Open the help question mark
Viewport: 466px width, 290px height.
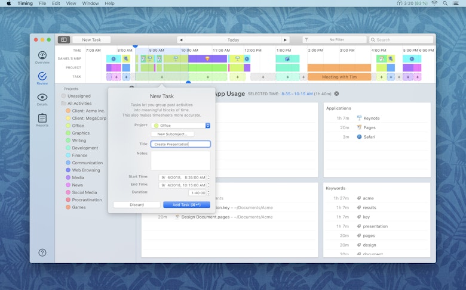click(42, 252)
